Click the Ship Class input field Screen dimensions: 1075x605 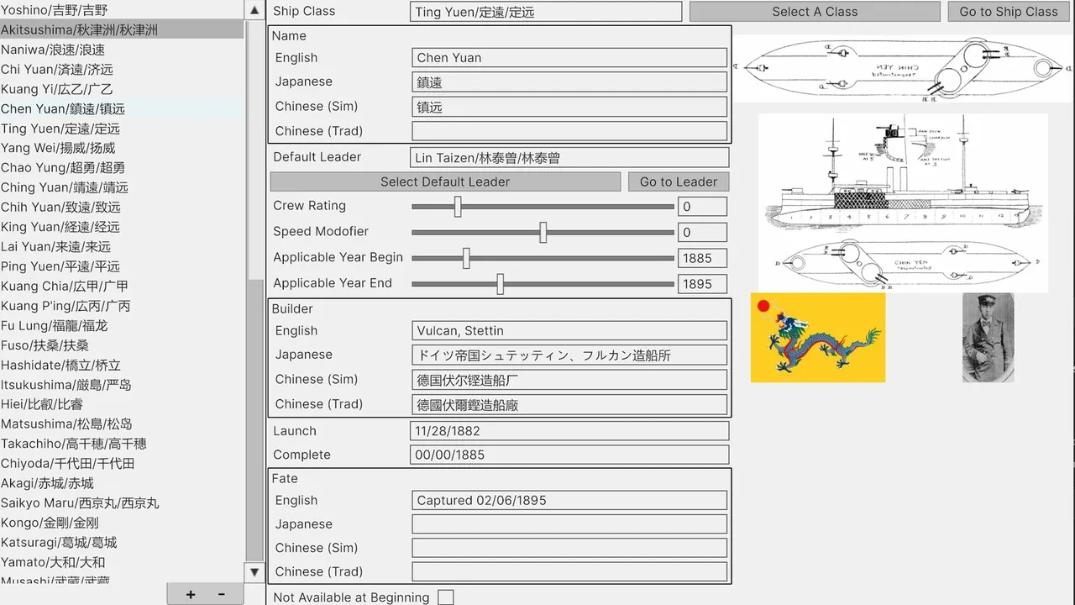[x=546, y=12]
